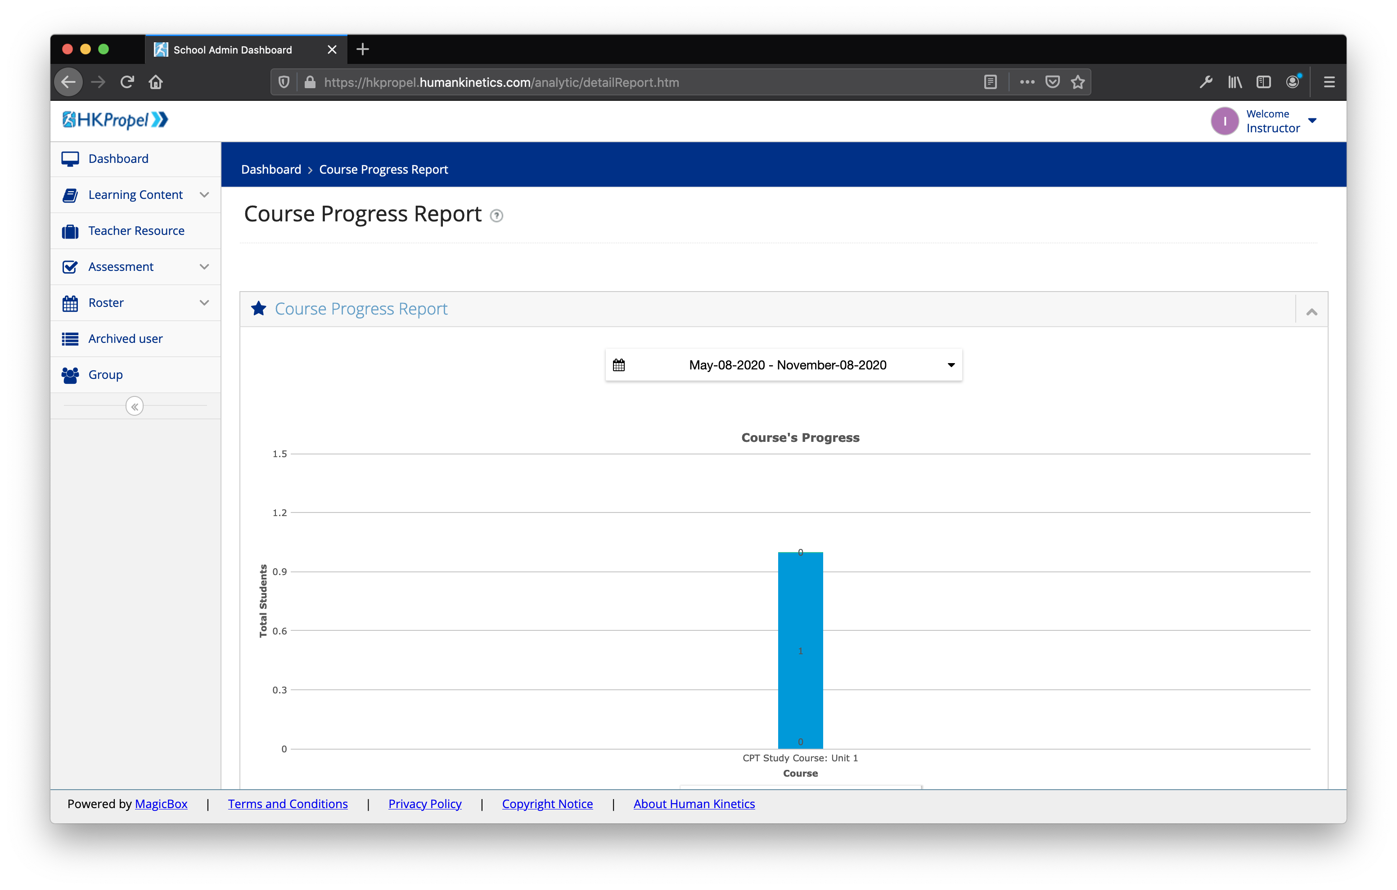The height and width of the screenshot is (890, 1397).
Task: Click the HKPropel logo
Action: [x=115, y=120]
